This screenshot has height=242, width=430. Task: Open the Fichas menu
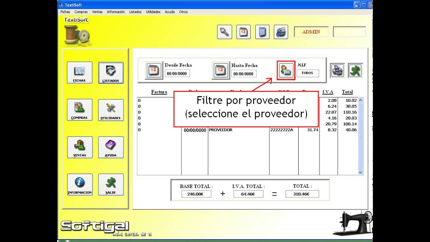(x=65, y=12)
